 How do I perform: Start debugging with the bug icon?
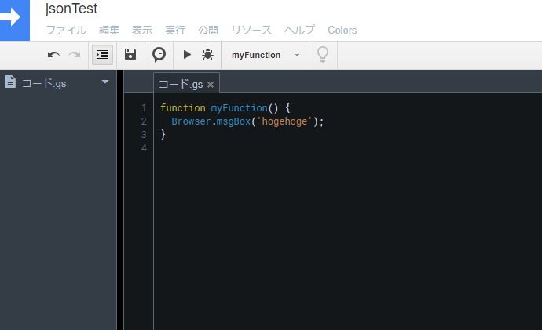click(207, 55)
